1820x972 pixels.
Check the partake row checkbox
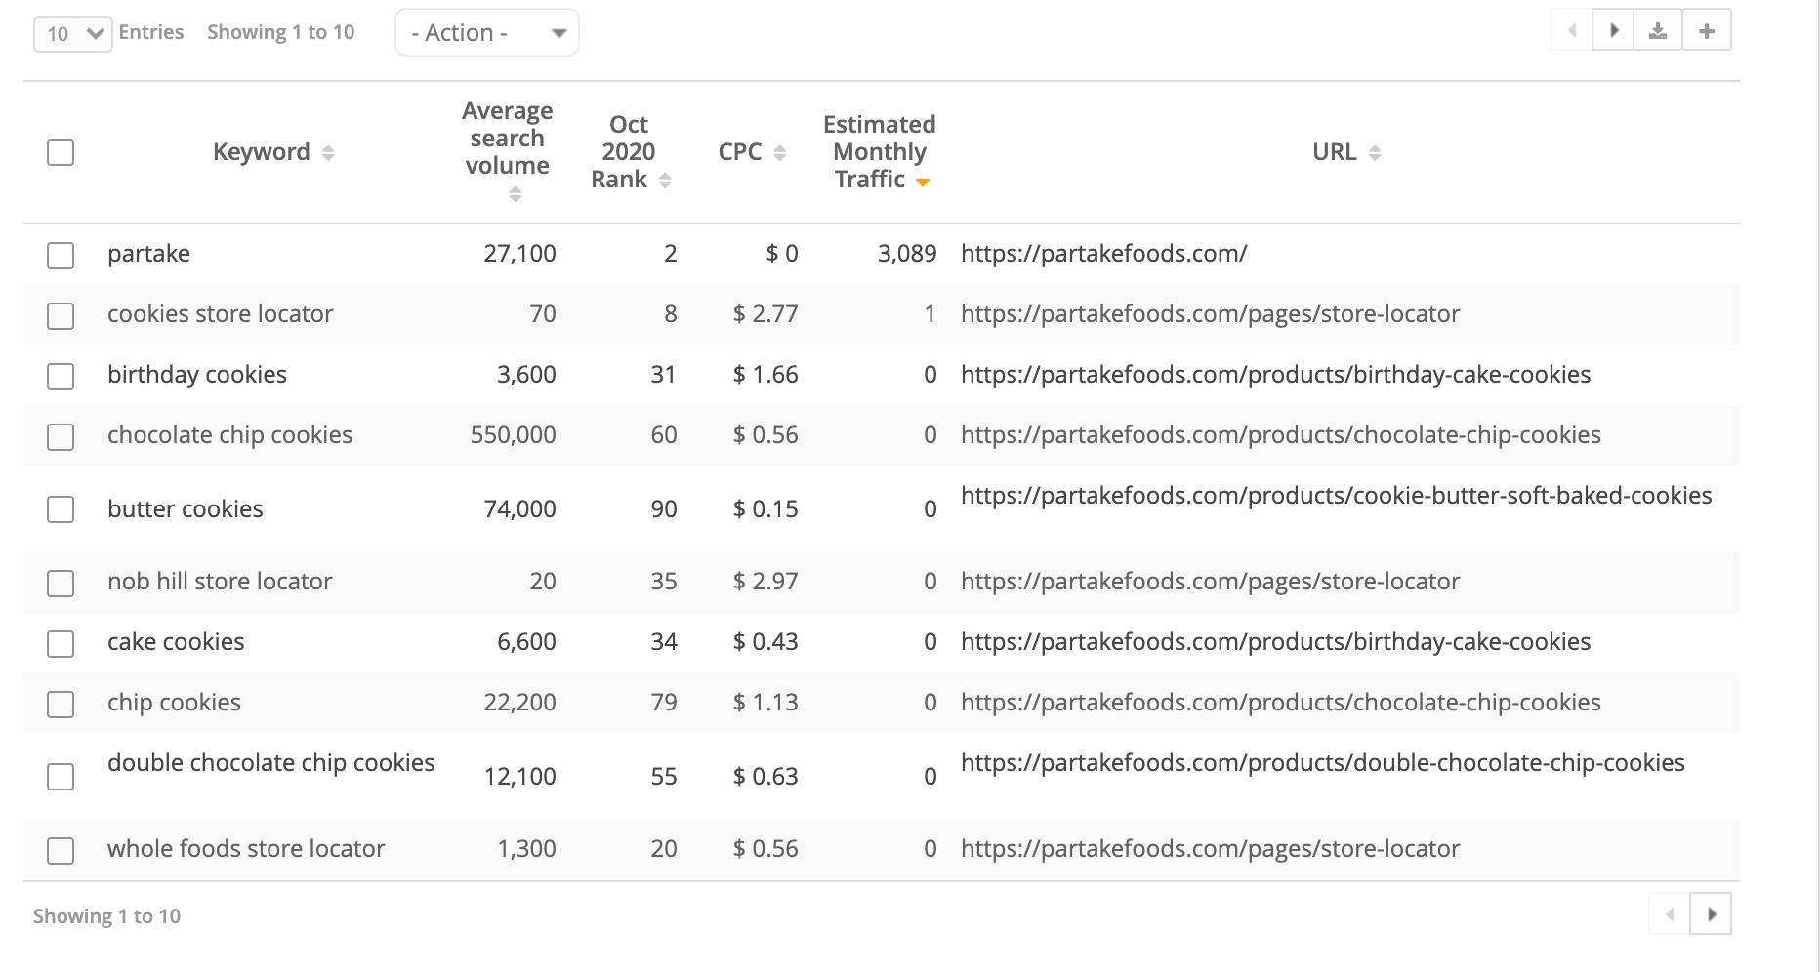[61, 256]
